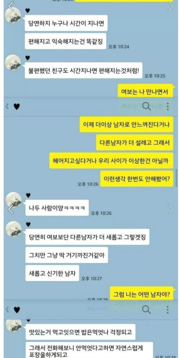This screenshot has height=358, width=179.
Task: Tap the black heart chat title in upper header
Action: tap(17, 107)
